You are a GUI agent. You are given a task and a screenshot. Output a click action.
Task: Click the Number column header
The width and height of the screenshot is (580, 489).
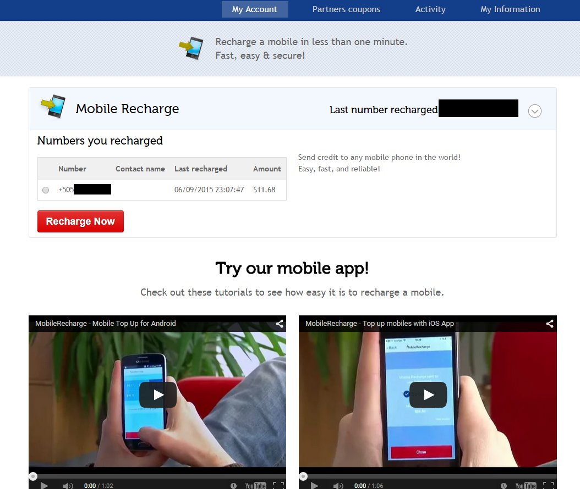(72, 169)
